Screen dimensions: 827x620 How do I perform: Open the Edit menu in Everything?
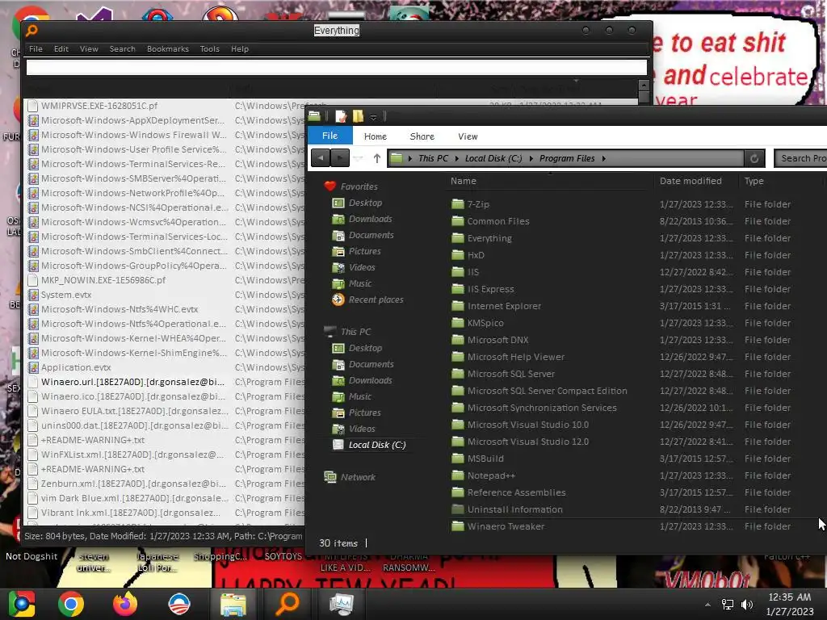pyautogui.click(x=61, y=49)
